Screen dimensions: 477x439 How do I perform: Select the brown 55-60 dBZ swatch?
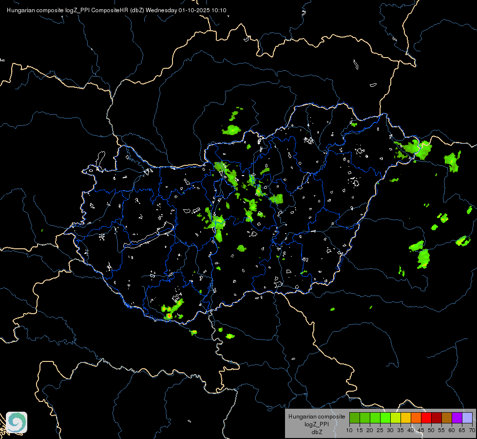[x=447, y=418]
